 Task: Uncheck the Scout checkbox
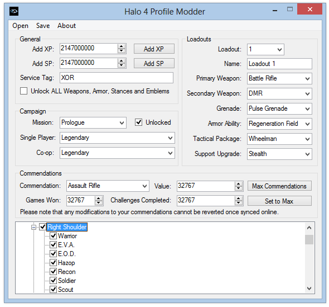[54, 290]
